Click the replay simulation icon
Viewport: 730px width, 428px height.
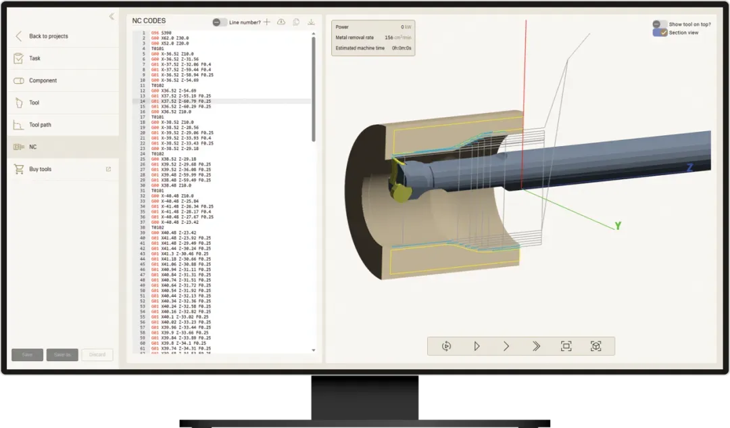(446, 346)
